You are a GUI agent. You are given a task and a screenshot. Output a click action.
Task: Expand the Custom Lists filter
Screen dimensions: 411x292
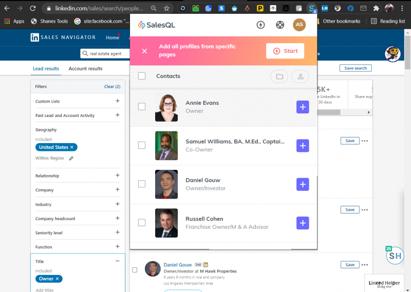pos(118,101)
